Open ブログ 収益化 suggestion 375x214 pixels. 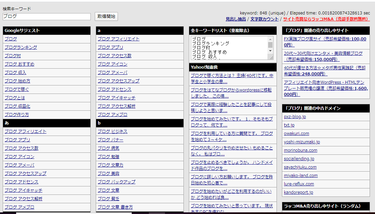17,106
